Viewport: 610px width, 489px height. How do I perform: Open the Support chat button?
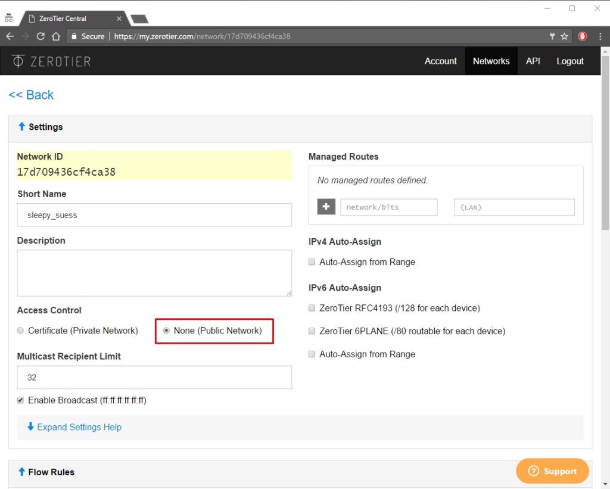552,471
